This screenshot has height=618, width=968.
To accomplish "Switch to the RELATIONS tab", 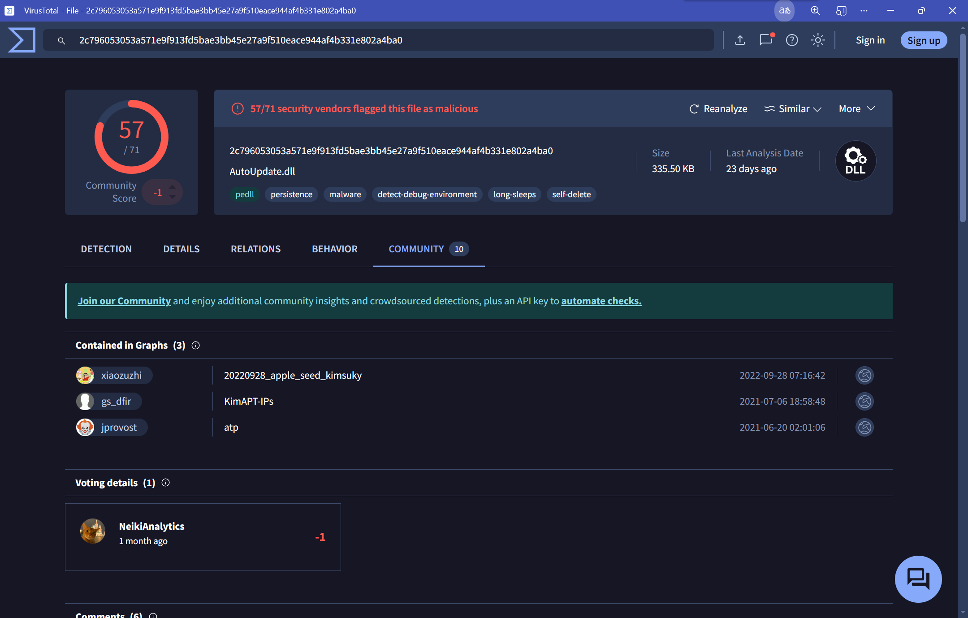I will point(255,249).
